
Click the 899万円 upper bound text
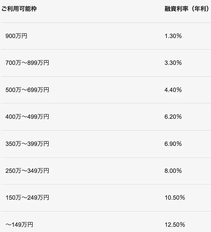point(38,63)
